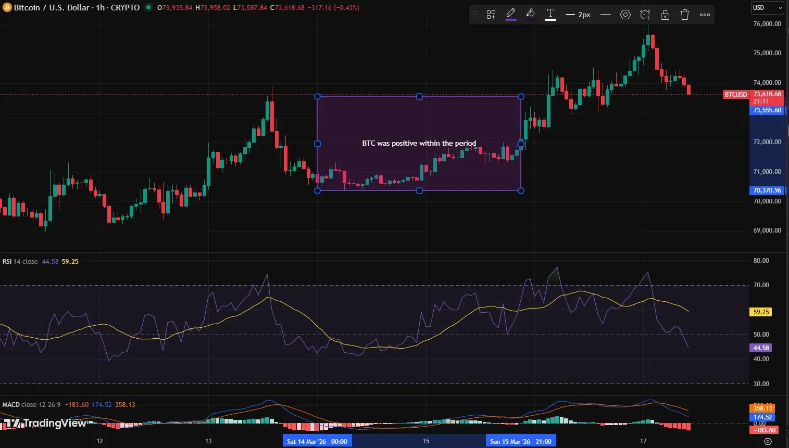Click the date 15 on time axis
789x448 pixels.
coord(425,441)
